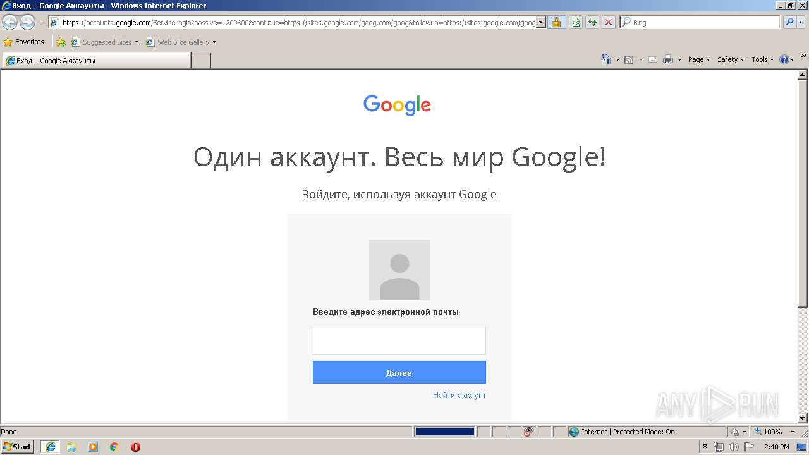The width and height of the screenshot is (809, 455).
Task: Click the 100% zoom level button
Action: [768, 432]
